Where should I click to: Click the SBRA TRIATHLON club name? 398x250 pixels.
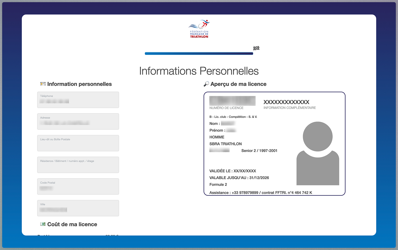[x=225, y=144]
